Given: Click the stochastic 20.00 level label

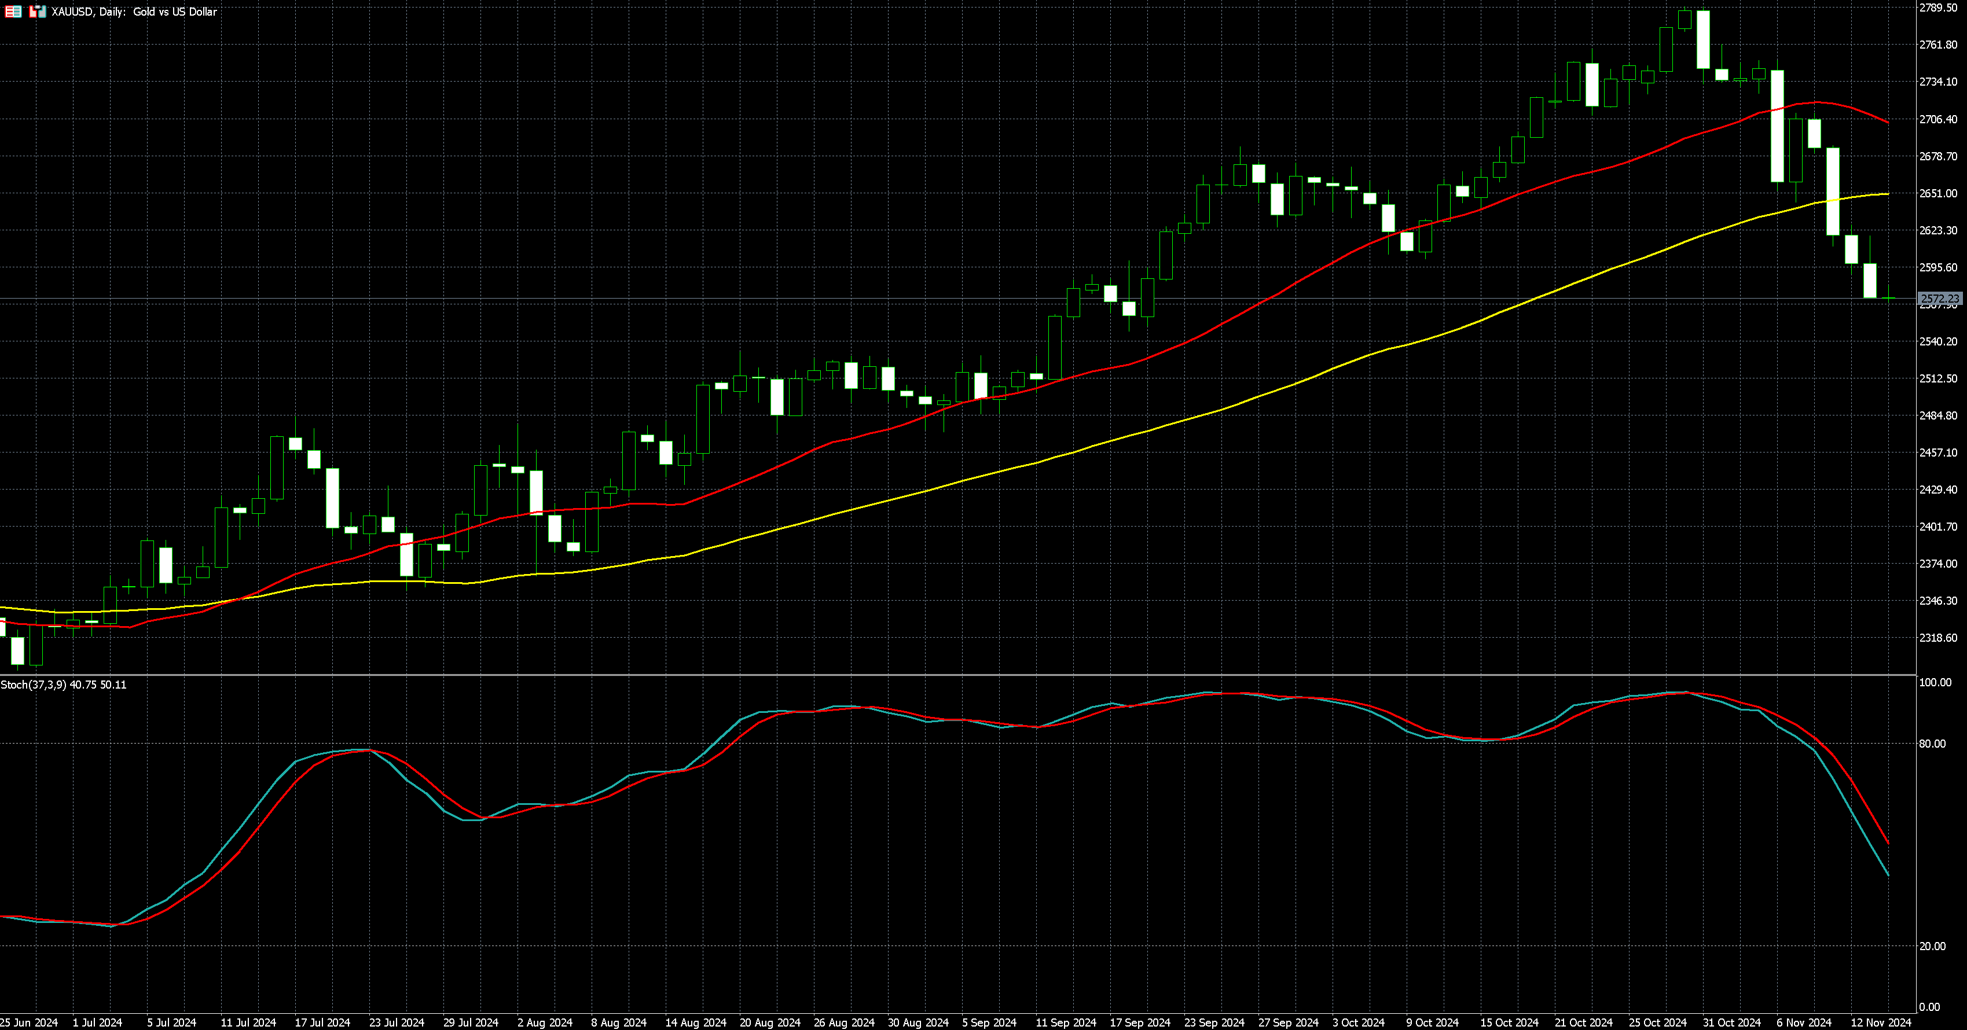Looking at the screenshot, I should point(1932,946).
